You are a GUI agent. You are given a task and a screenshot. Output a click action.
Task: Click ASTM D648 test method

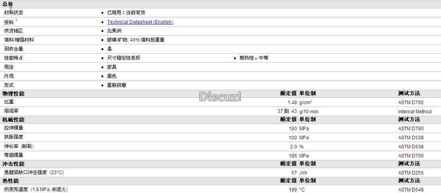(x=411, y=190)
